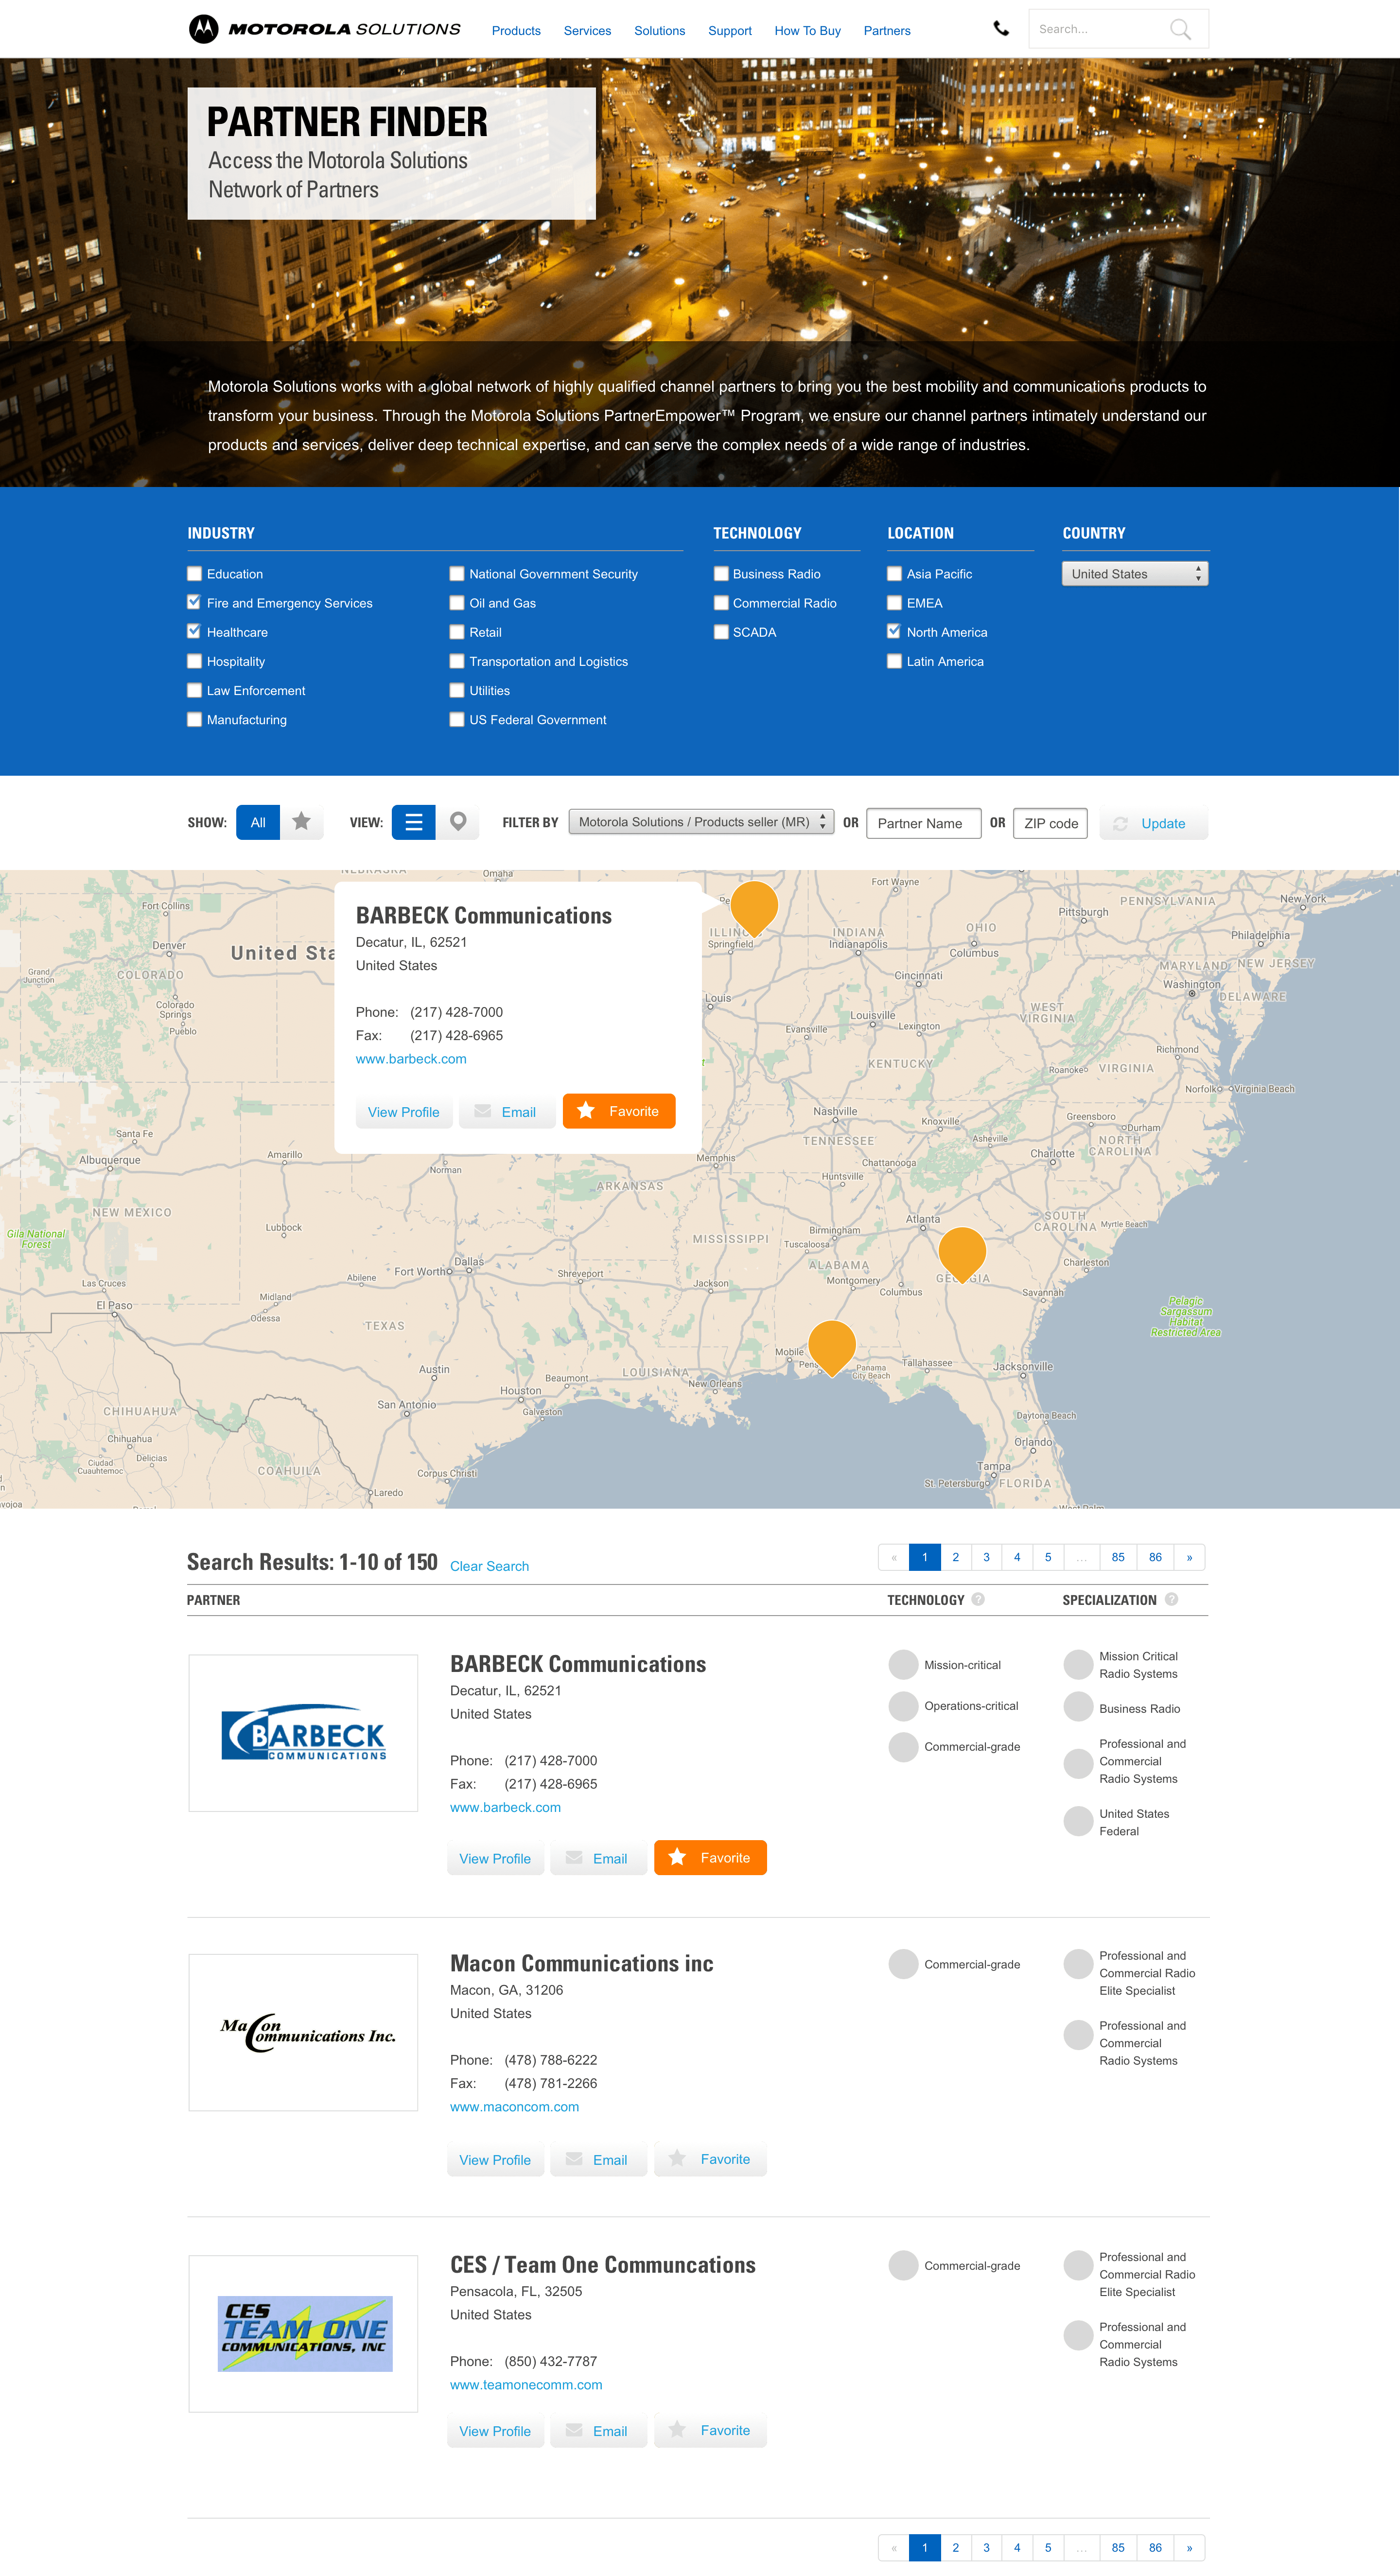Go to previous page with top pagination arrow
Image resolution: width=1400 pixels, height=2576 pixels.
pyautogui.click(x=894, y=1557)
